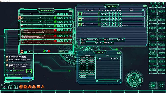Open the modifier stack box at bottom left
Image resolution: width=166 pixels, height=93 pixels.
[4, 87]
